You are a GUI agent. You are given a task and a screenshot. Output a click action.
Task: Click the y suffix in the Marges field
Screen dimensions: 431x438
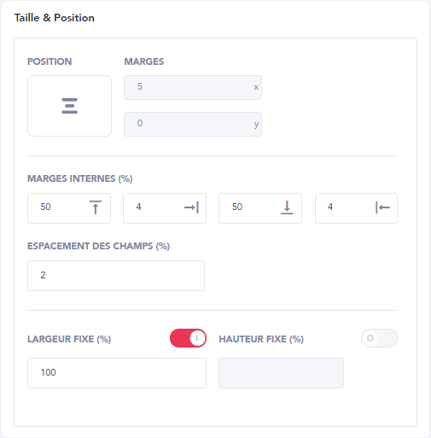click(x=256, y=125)
